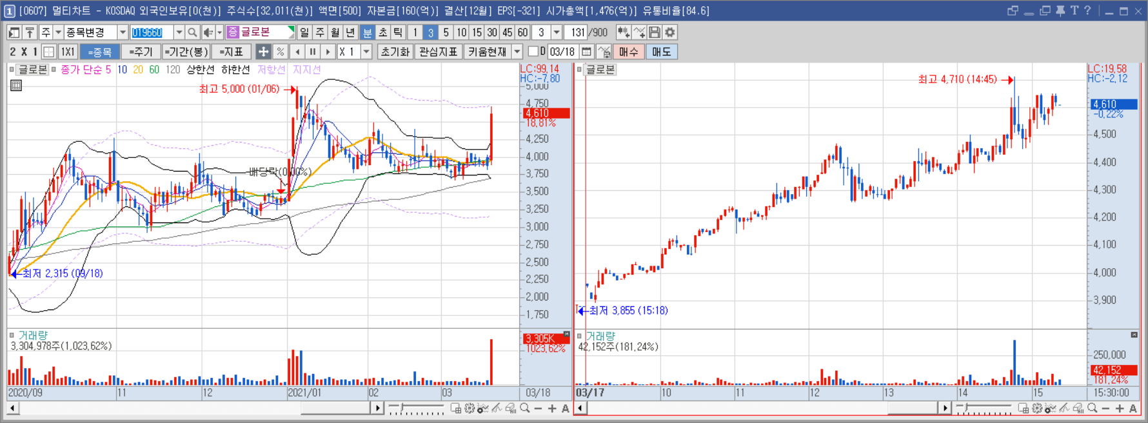This screenshot has height=423, width=1148.
Task: Click the speaker sound icon
Action: (208, 32)
